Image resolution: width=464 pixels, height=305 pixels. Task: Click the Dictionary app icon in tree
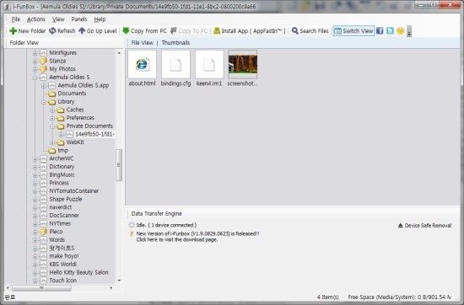[x=44, y=167]
